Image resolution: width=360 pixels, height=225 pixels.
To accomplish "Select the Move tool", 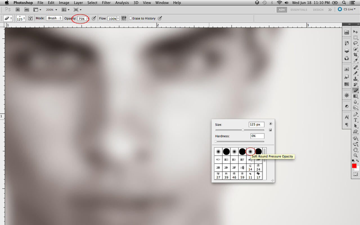I will pos(355,32).
